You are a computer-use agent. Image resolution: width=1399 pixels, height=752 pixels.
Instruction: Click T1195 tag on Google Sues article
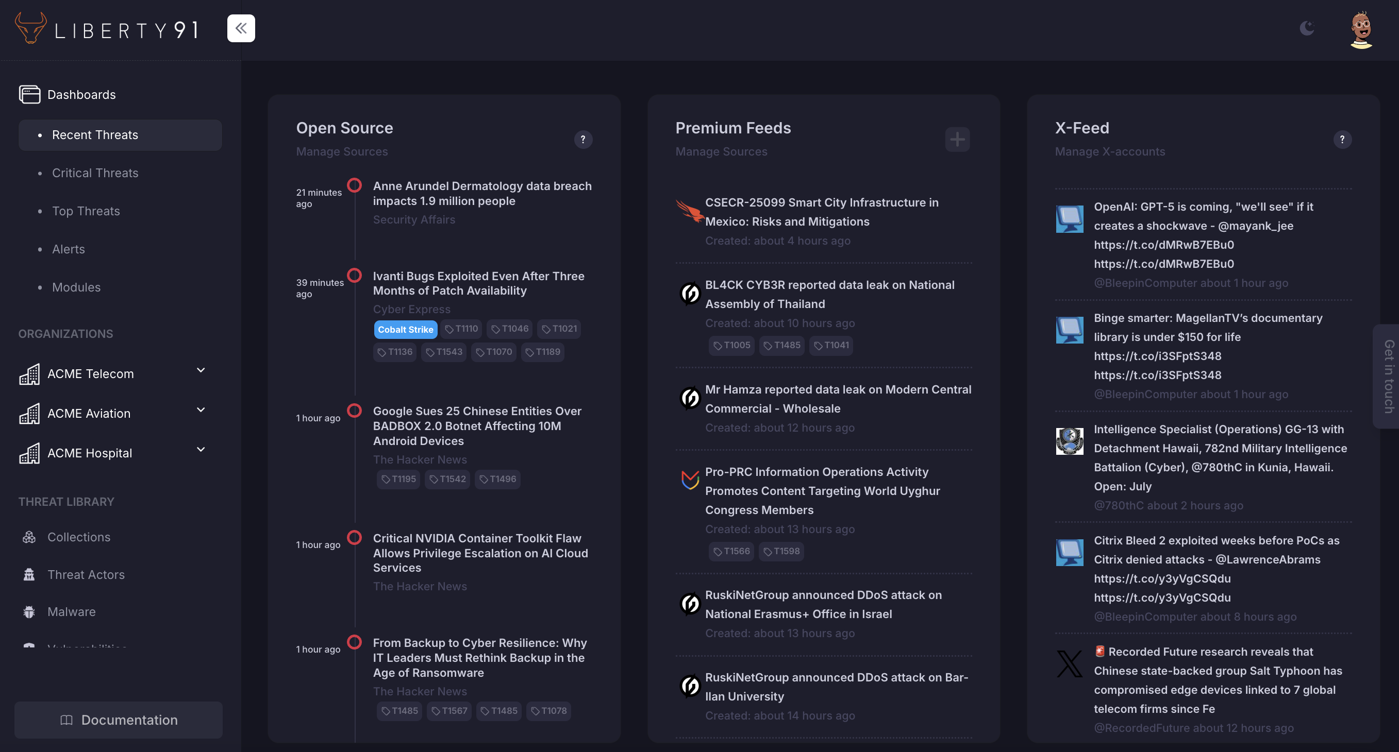click(398, 479)
